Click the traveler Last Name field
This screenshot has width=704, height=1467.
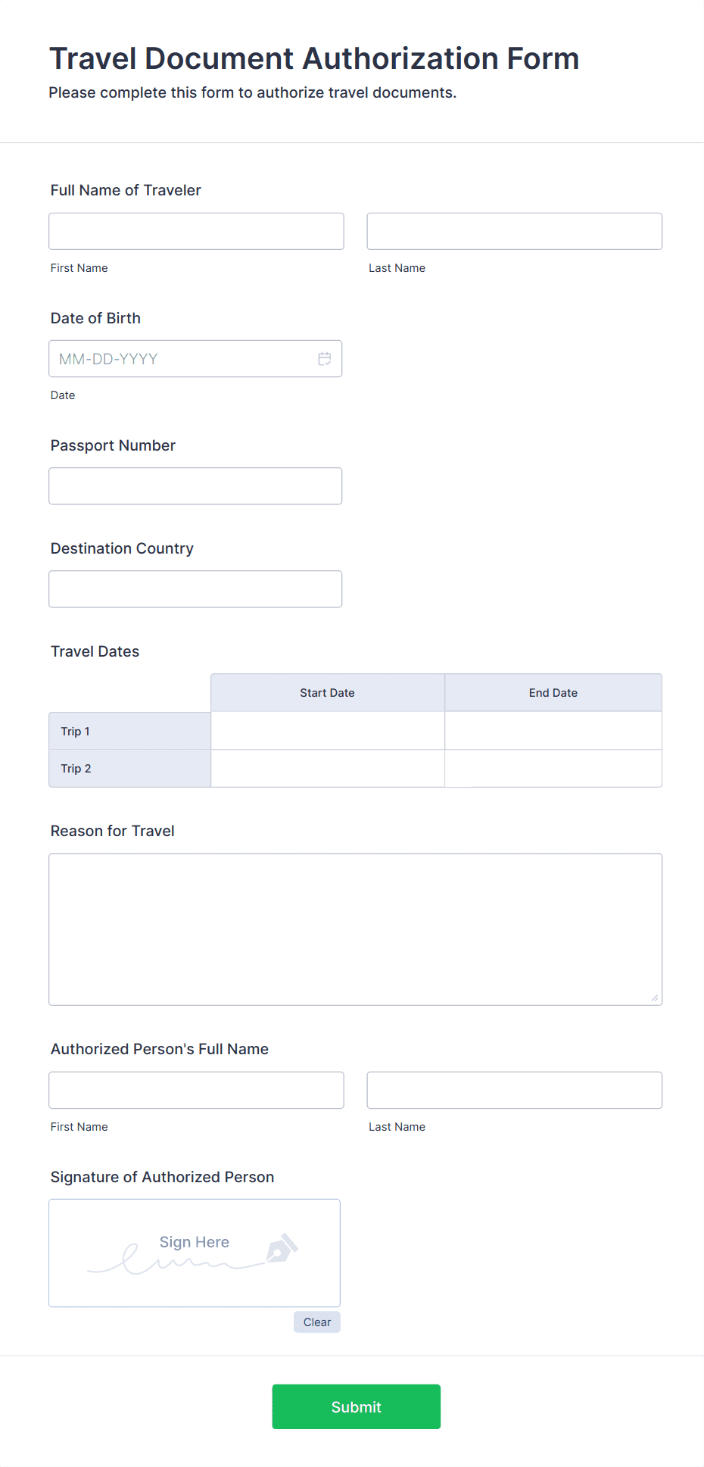click(514, 232)
